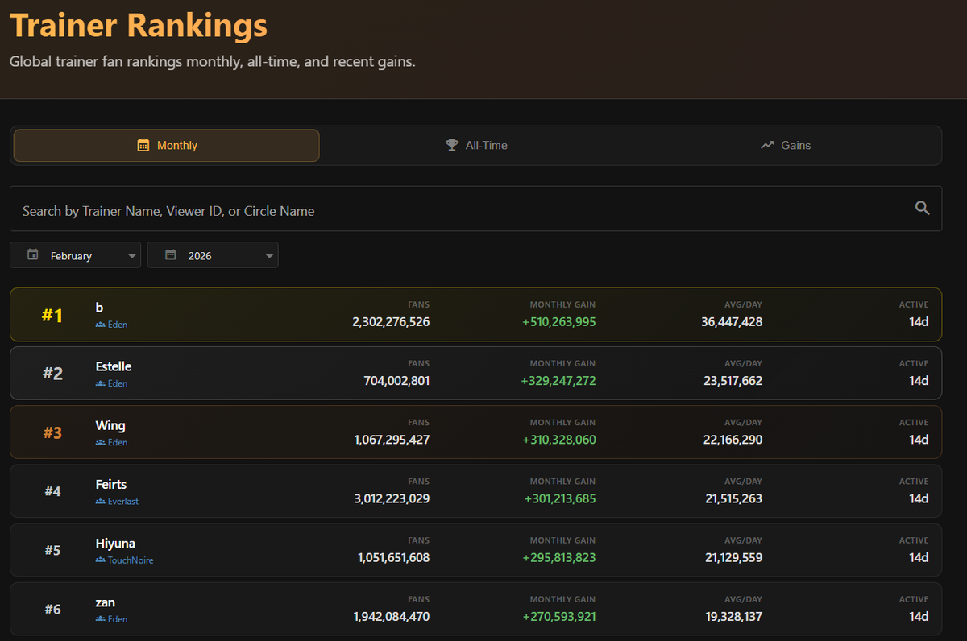Select average per day 21,129,559
This screenshot has width=967, height=641.
click(x=733, y=557)
